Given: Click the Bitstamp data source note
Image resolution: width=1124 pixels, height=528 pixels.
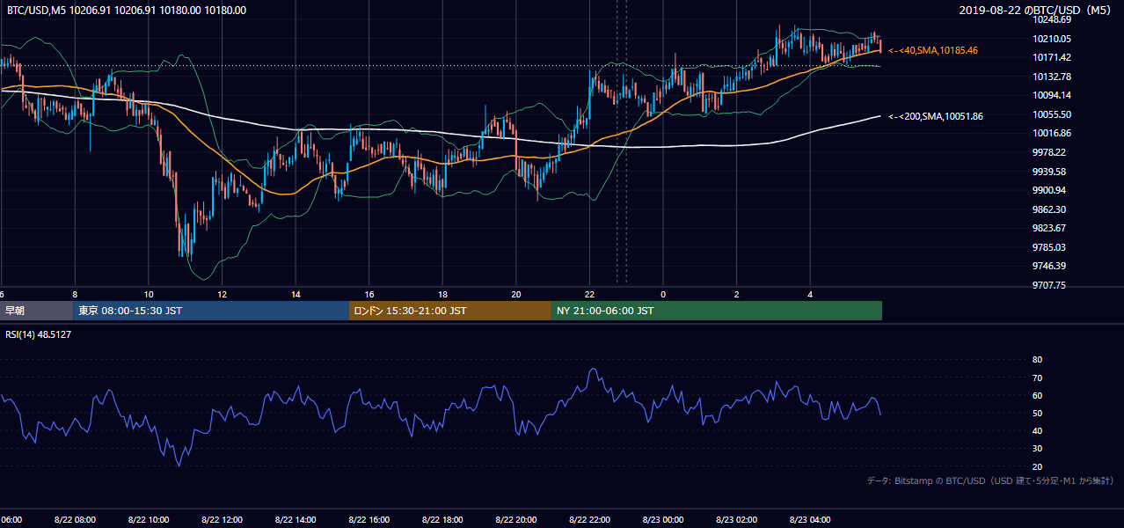Looking at the screenshot, I should [x=990, y=480].
